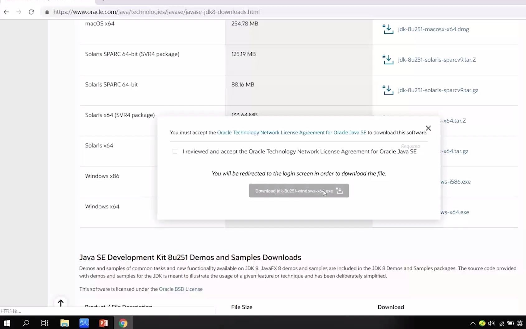Select Solaris SPARC 64-bit (SVR4 package) text

(132, 54)
